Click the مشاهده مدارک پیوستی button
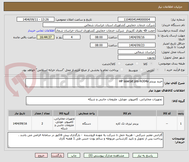The image size is (189, 162). [106, 155]
